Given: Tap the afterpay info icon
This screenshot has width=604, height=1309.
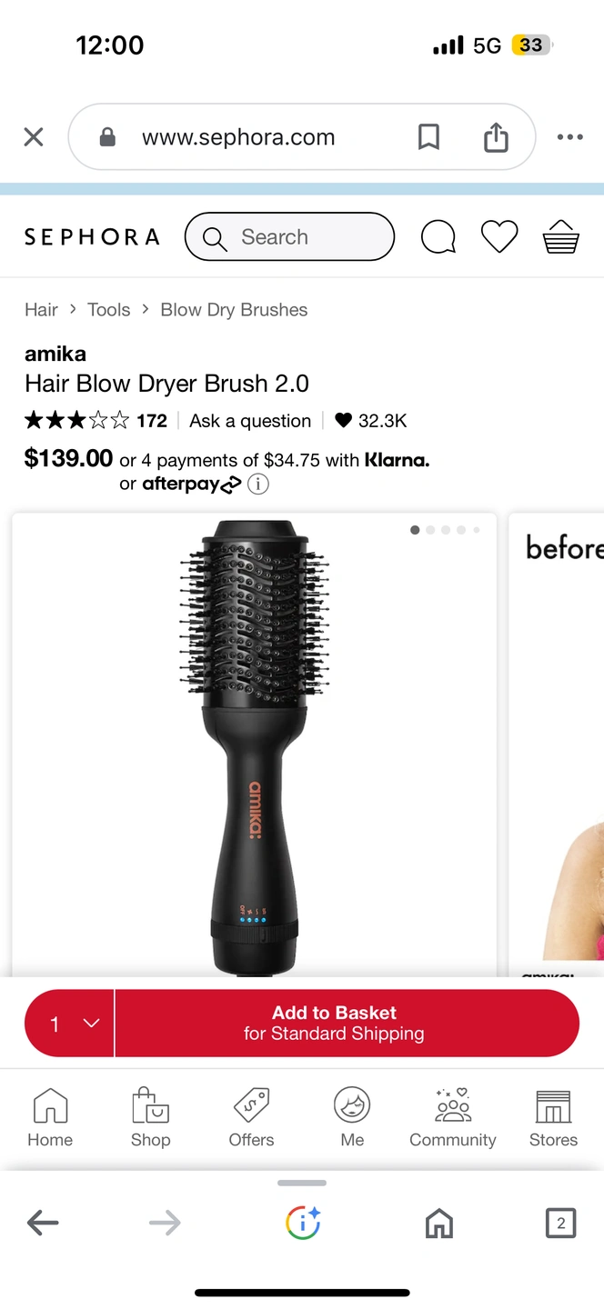Looking at the screenshot, I should click(x=258, y=485).
